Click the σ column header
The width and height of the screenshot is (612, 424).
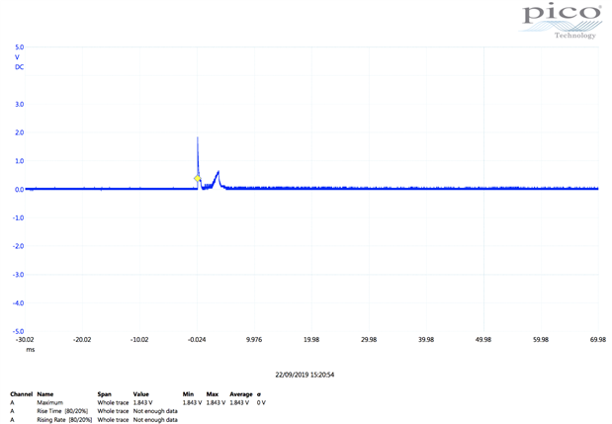(x=259, y=394)
